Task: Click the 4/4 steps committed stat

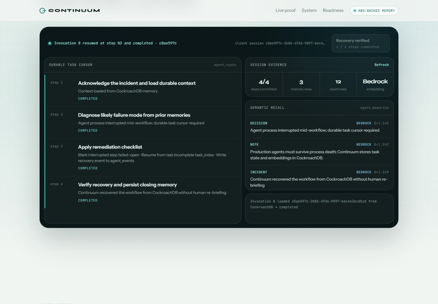Action: (264, 85)
